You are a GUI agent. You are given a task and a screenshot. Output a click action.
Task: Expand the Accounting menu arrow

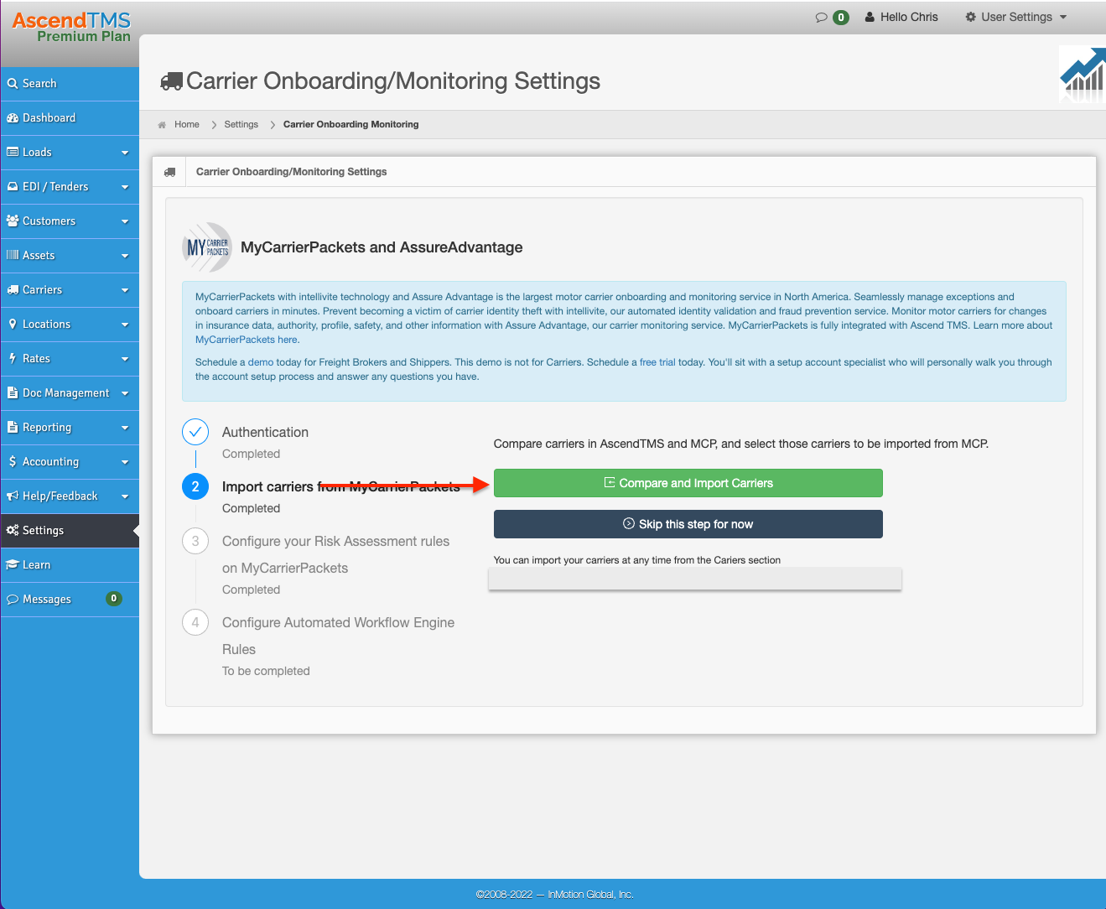click(x=125, y=462)
